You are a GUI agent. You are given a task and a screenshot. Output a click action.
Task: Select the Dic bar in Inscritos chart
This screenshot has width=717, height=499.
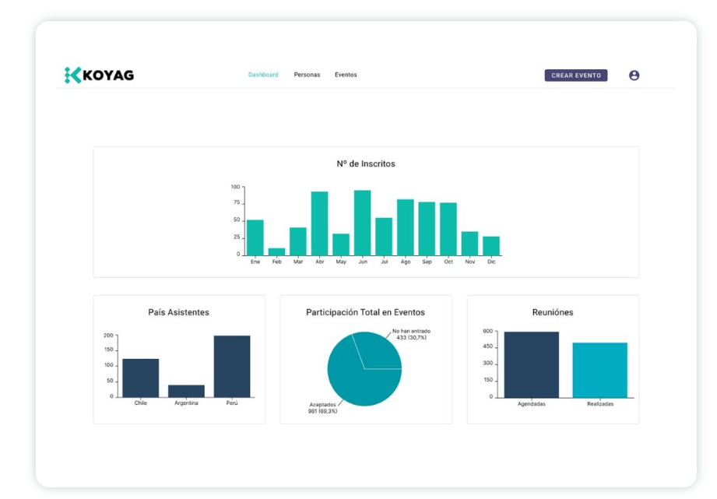coord(490,246)
